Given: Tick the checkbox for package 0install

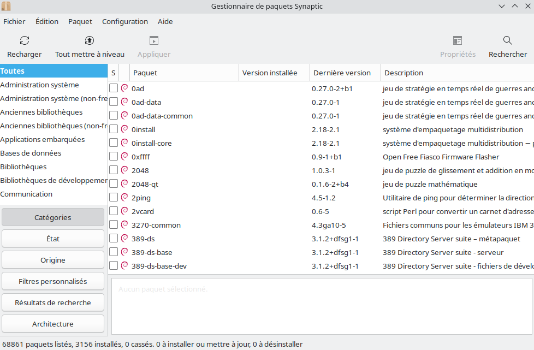Looking at the screenshot, I should coord(114,129).
